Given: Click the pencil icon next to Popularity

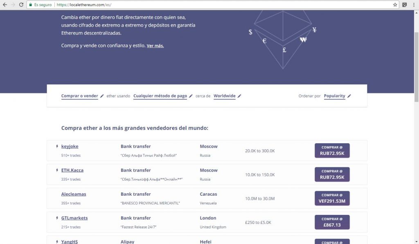Looking at the screenshot, I should click(349, 96).
